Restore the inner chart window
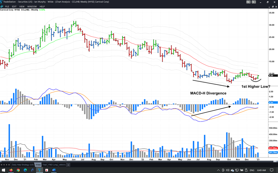The width and height of the screenshot is (278, 173). [x=273, y=6]
